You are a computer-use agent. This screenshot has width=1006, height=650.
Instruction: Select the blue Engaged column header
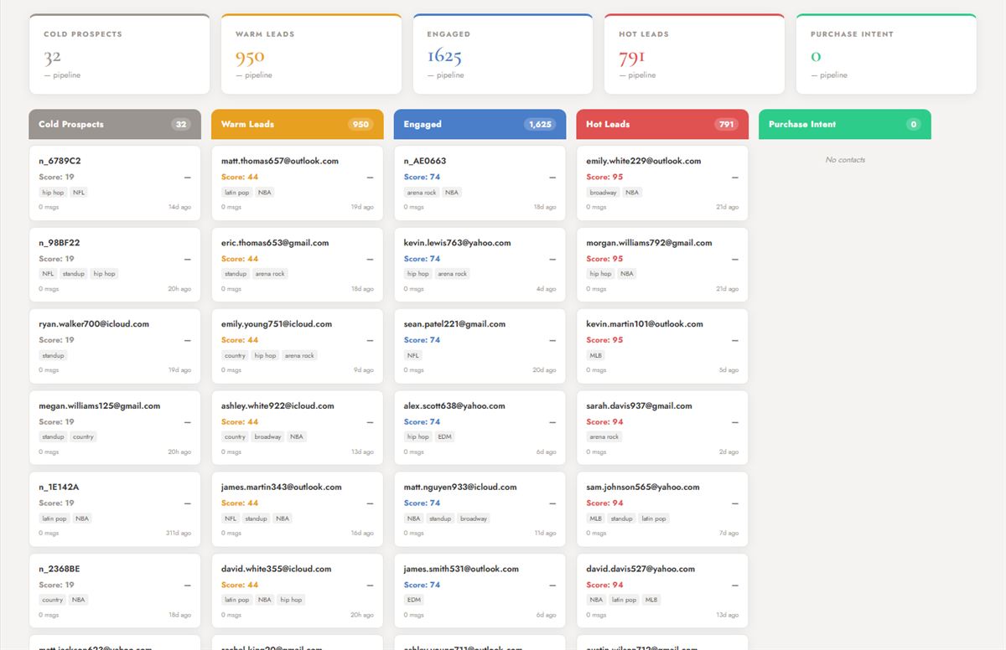pos(480,124)
